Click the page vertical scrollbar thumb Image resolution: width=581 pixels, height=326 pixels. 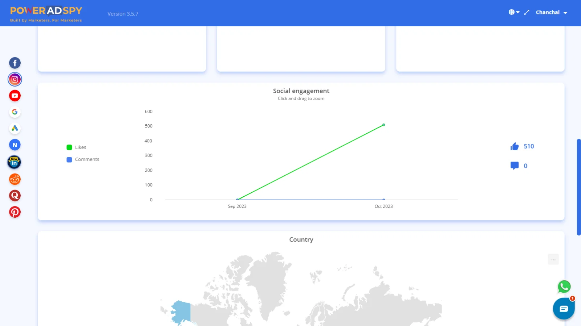579,187
